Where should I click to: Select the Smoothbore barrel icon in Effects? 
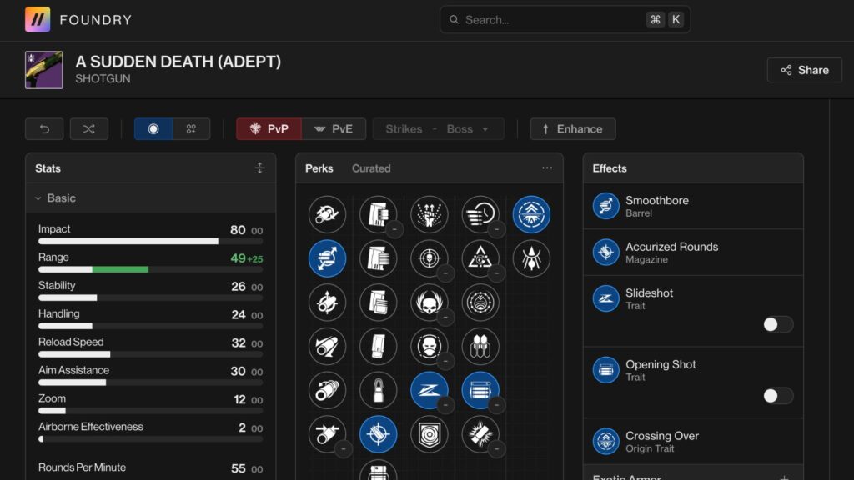click(x=605, y=206)
